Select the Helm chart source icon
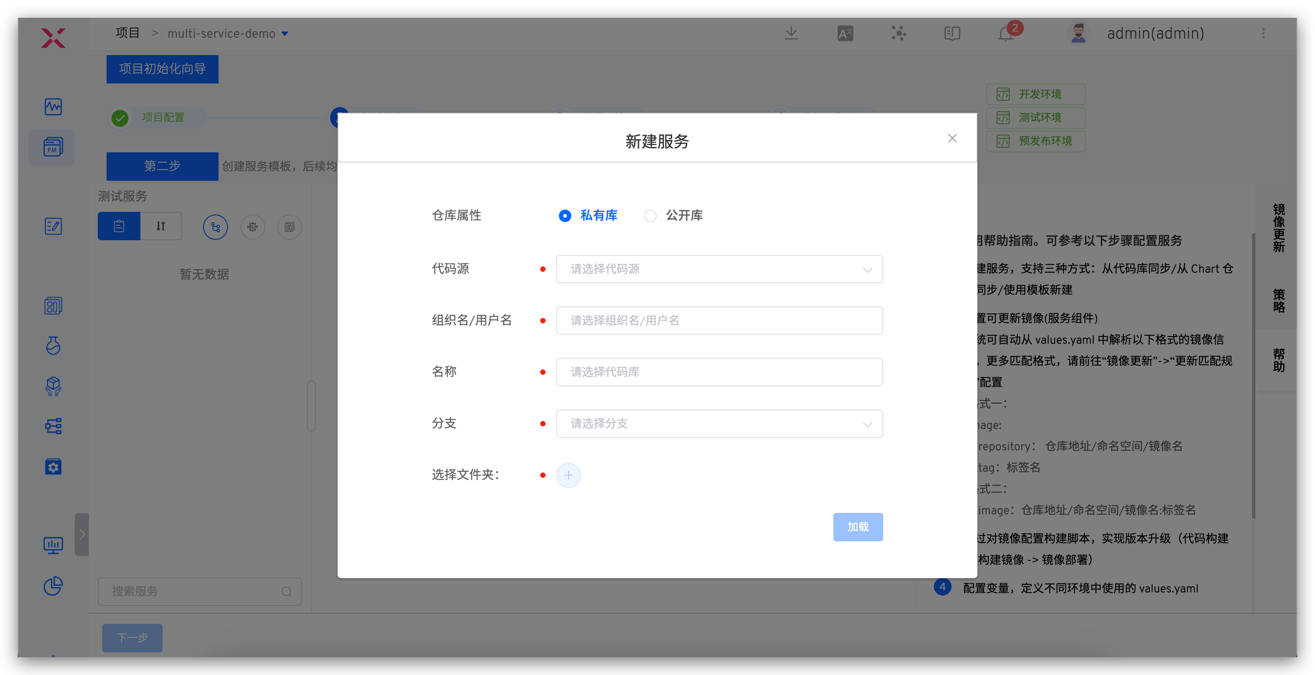The width and height of the screenshot is (1315, 675). point(252,226)
